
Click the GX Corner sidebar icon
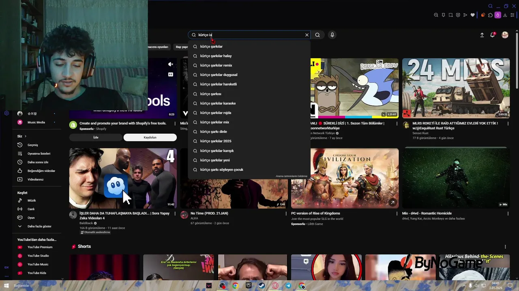(x=6, y=267)
